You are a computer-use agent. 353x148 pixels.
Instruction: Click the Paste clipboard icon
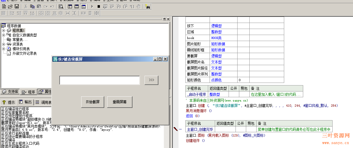point(39,6)
